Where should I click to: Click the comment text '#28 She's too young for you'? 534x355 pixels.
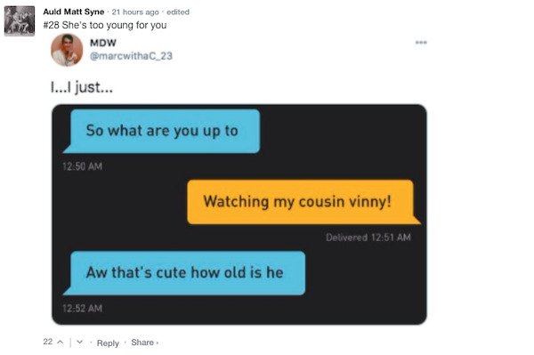click(x=105, y=25)
